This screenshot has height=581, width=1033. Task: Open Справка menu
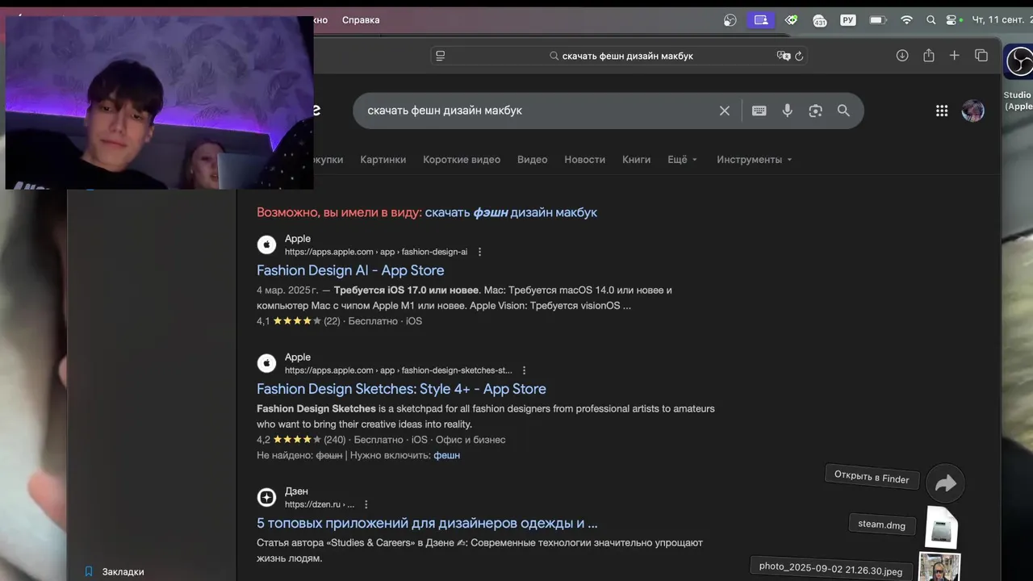[361, 20]
